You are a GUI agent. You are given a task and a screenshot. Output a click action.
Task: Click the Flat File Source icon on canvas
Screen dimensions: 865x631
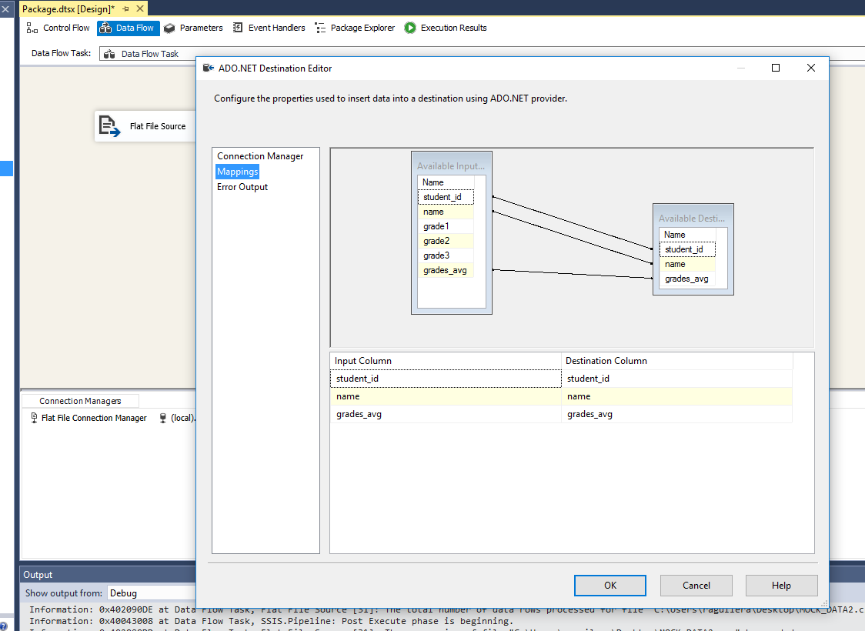point(109,126)
